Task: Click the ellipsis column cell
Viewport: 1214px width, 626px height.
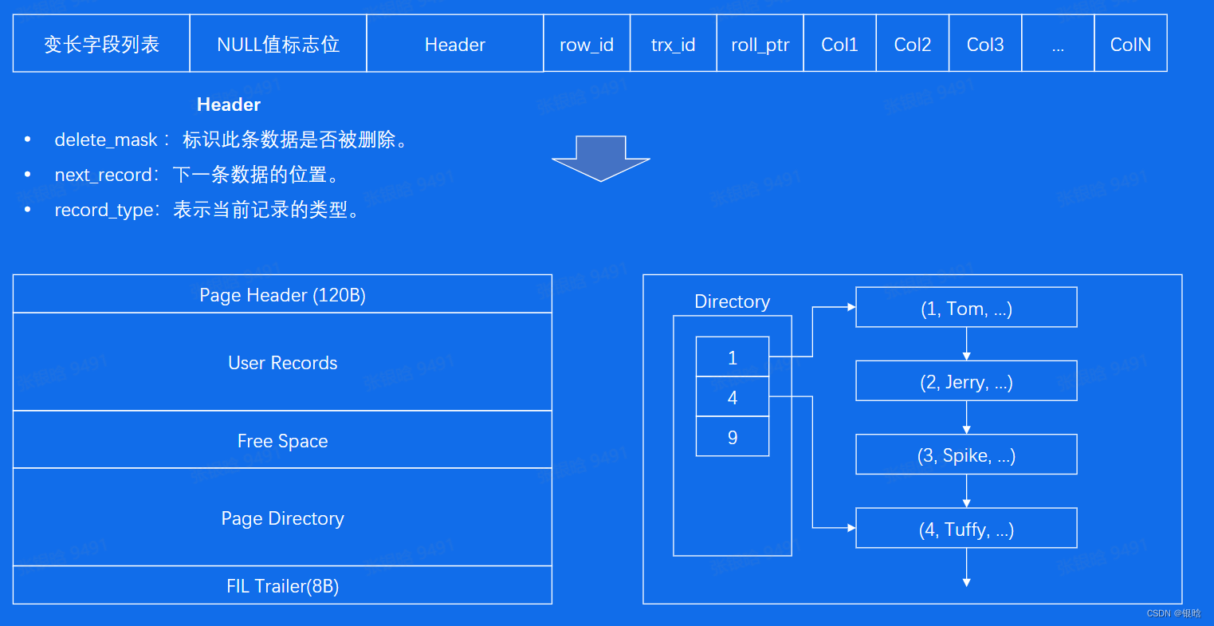Action: tap(1058, 44)
